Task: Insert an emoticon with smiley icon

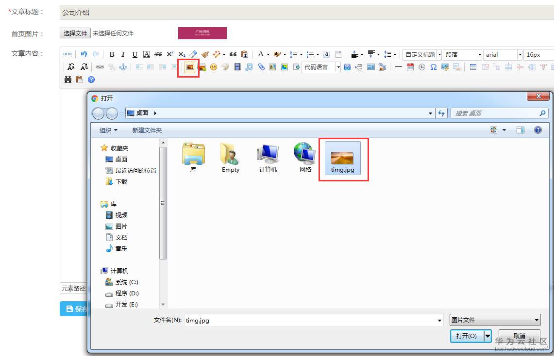Action: point(214,67)
